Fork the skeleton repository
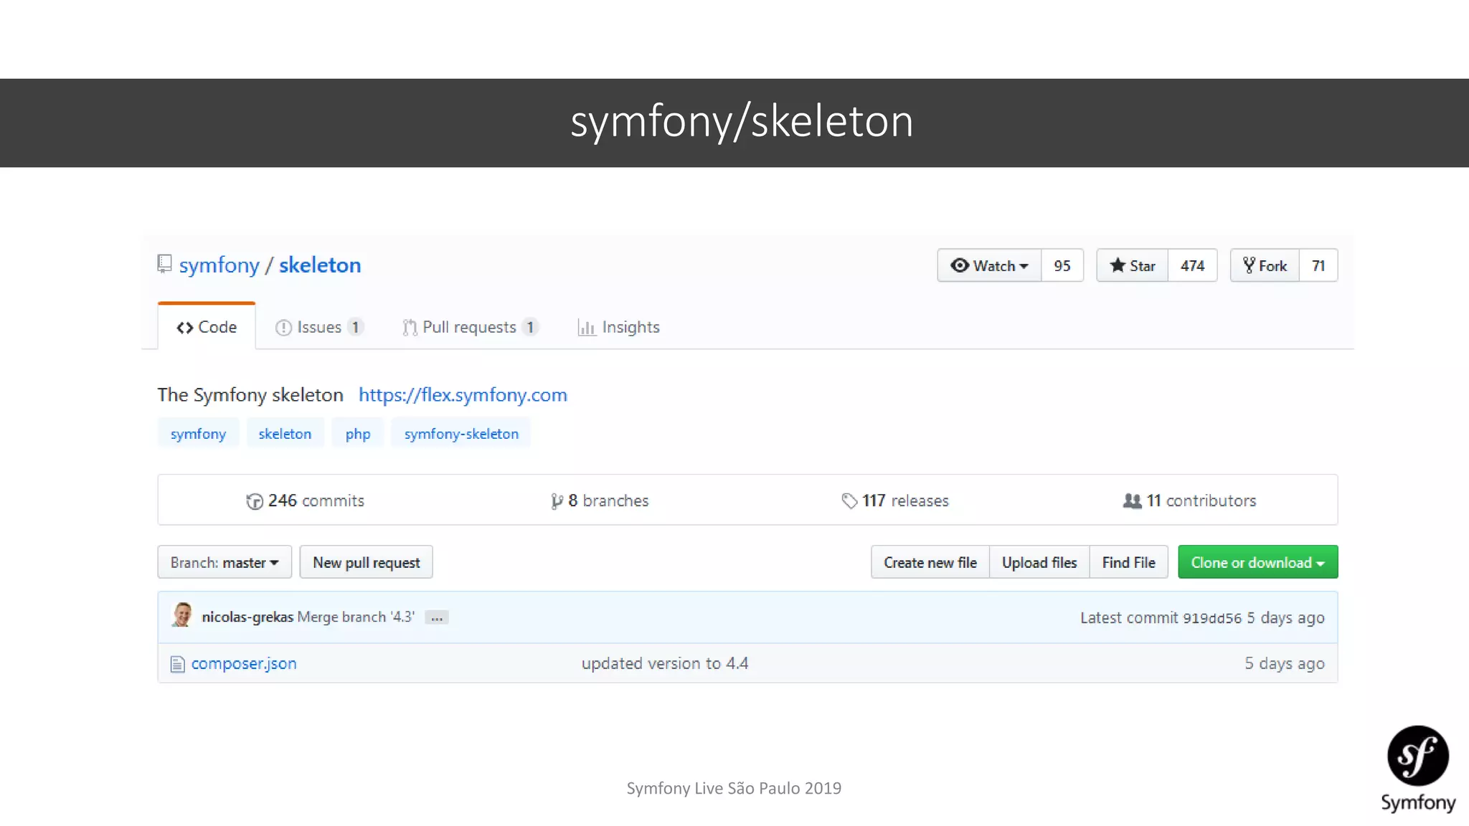The image size is (1469, 826). tap(1265, 265)
